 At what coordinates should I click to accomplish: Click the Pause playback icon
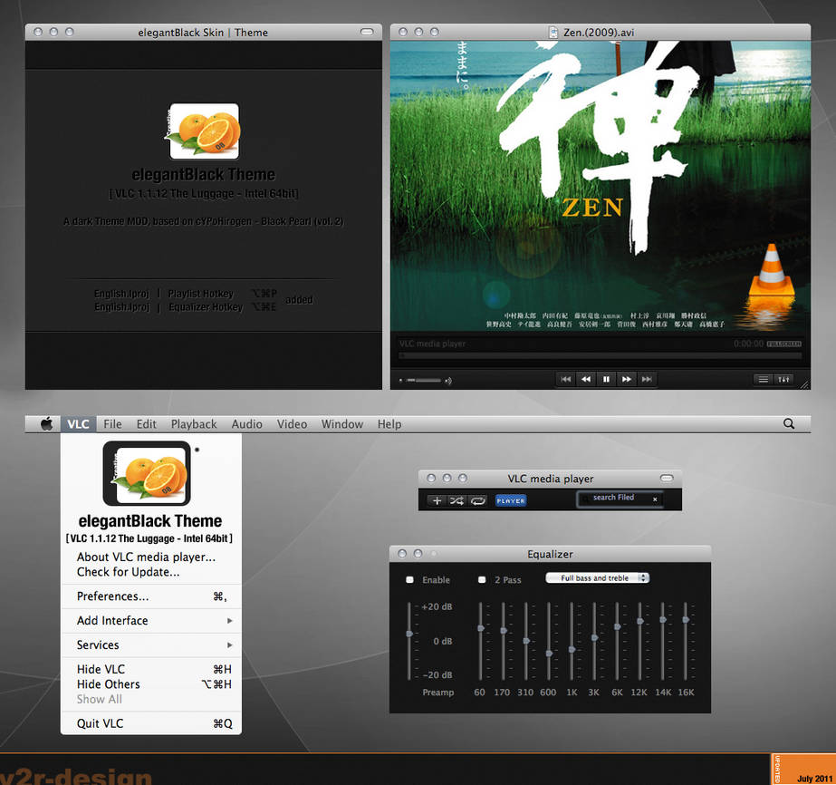607,379
